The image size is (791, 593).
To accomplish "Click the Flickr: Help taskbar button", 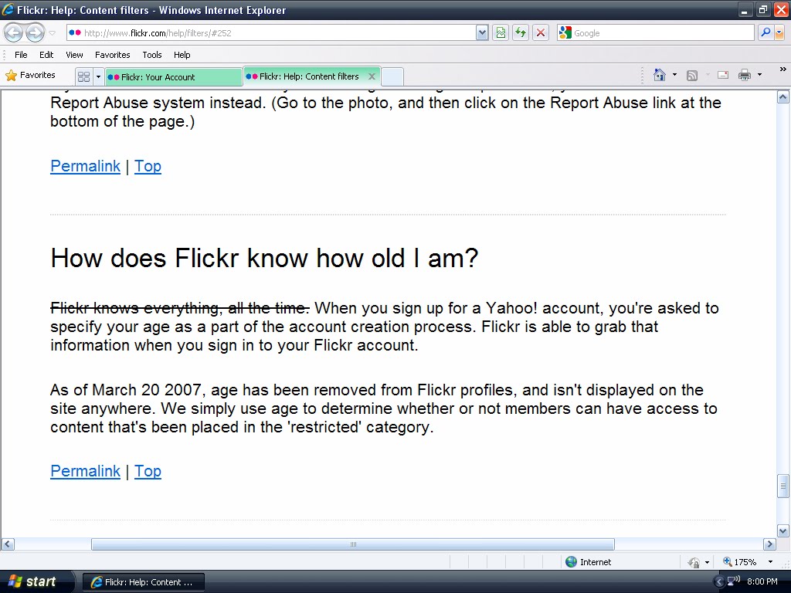I will point(143,582).
